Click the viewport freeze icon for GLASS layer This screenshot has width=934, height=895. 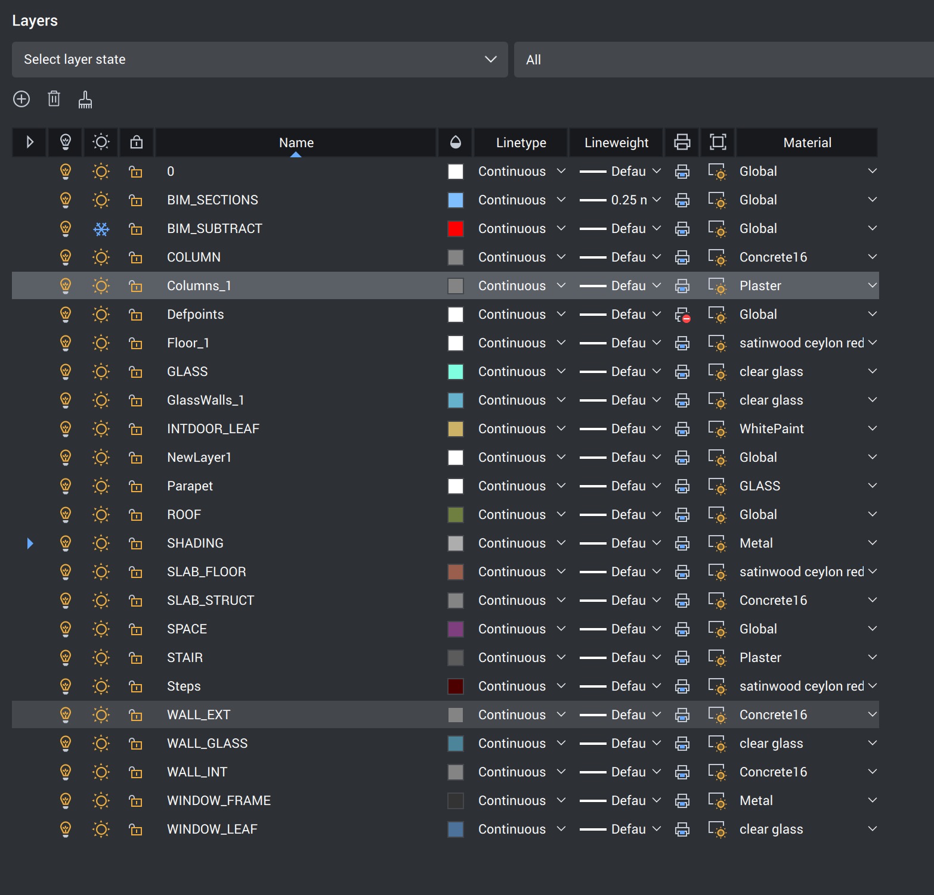[x=717, y=372]
